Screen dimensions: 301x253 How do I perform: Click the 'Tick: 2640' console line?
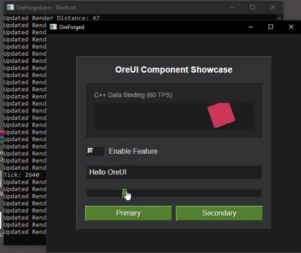tap(21, 175)
